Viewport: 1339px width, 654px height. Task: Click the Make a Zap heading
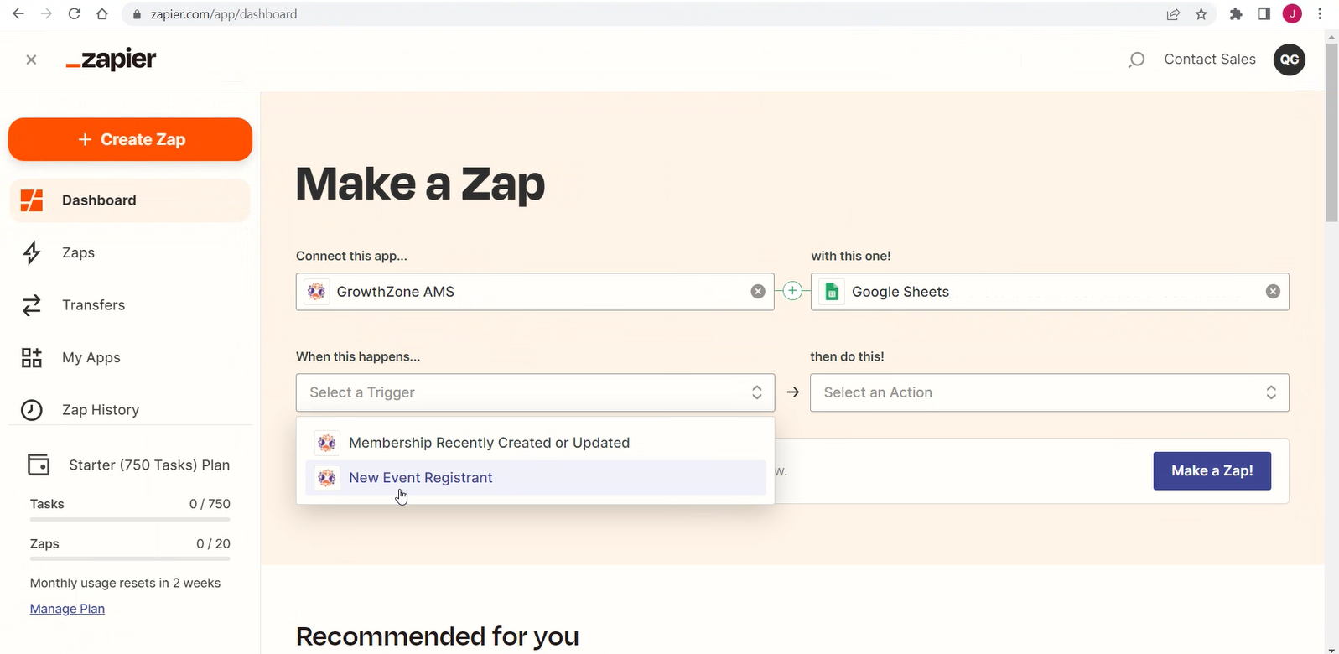click(420, 184)
